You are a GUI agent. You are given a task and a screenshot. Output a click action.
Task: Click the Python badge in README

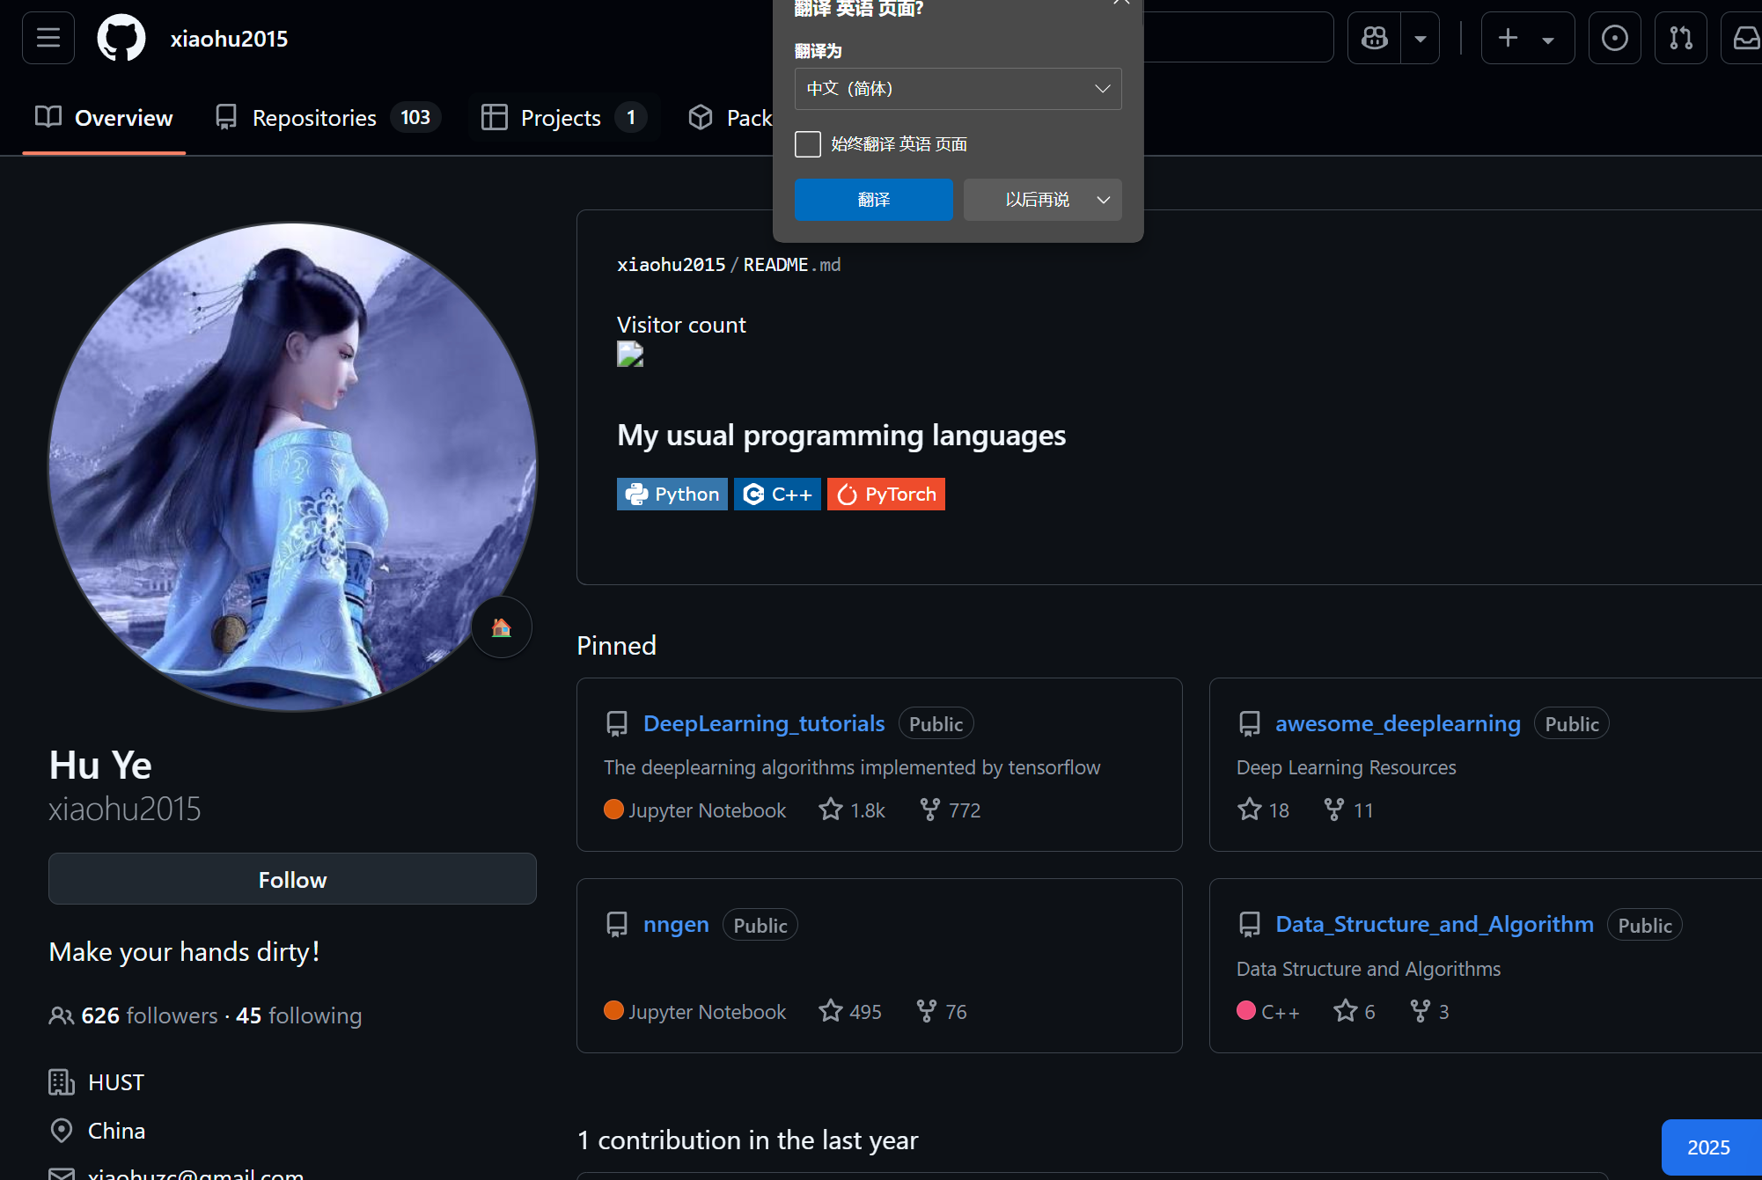tap(672, 494)
